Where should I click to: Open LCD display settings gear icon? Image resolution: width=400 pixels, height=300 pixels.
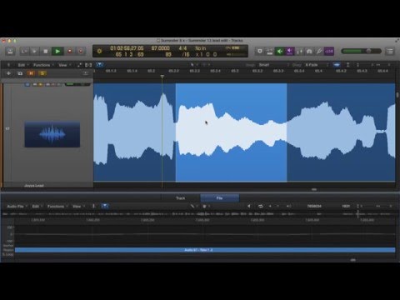tap(99, 51)
